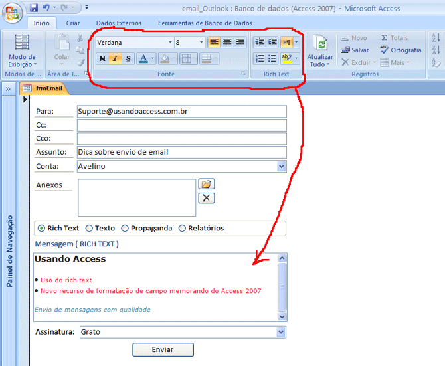
Task: Center align the text
Action: (226, 42)
